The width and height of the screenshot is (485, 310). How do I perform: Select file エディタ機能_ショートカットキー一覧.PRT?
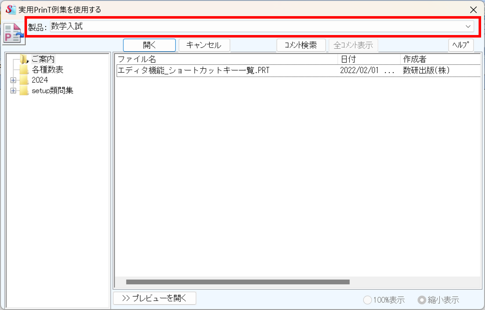click(194, 70)
